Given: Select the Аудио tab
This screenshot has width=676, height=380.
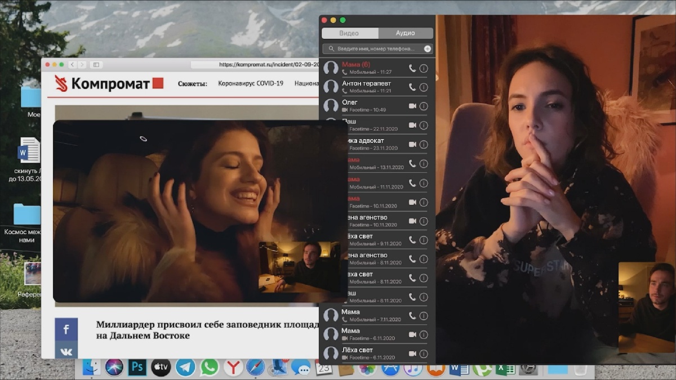Looking at the screenshot, I should click(405, 33).
